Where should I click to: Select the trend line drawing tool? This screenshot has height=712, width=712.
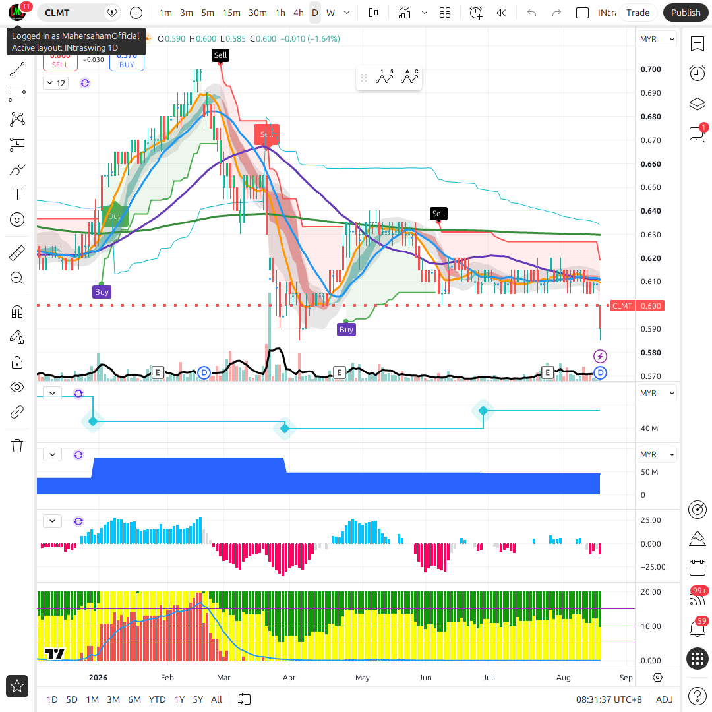tap(17, 69)
